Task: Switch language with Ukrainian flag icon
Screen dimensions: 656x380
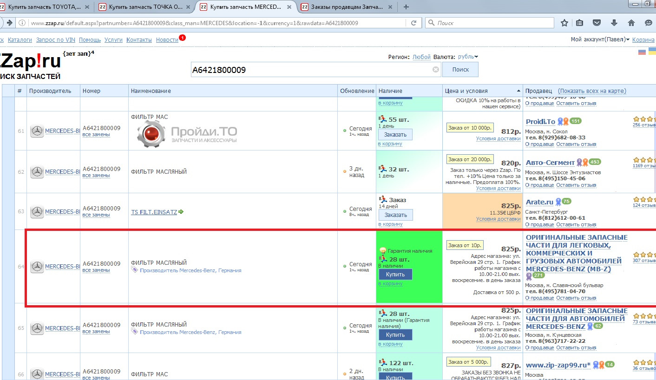Action: pos(652,51)
